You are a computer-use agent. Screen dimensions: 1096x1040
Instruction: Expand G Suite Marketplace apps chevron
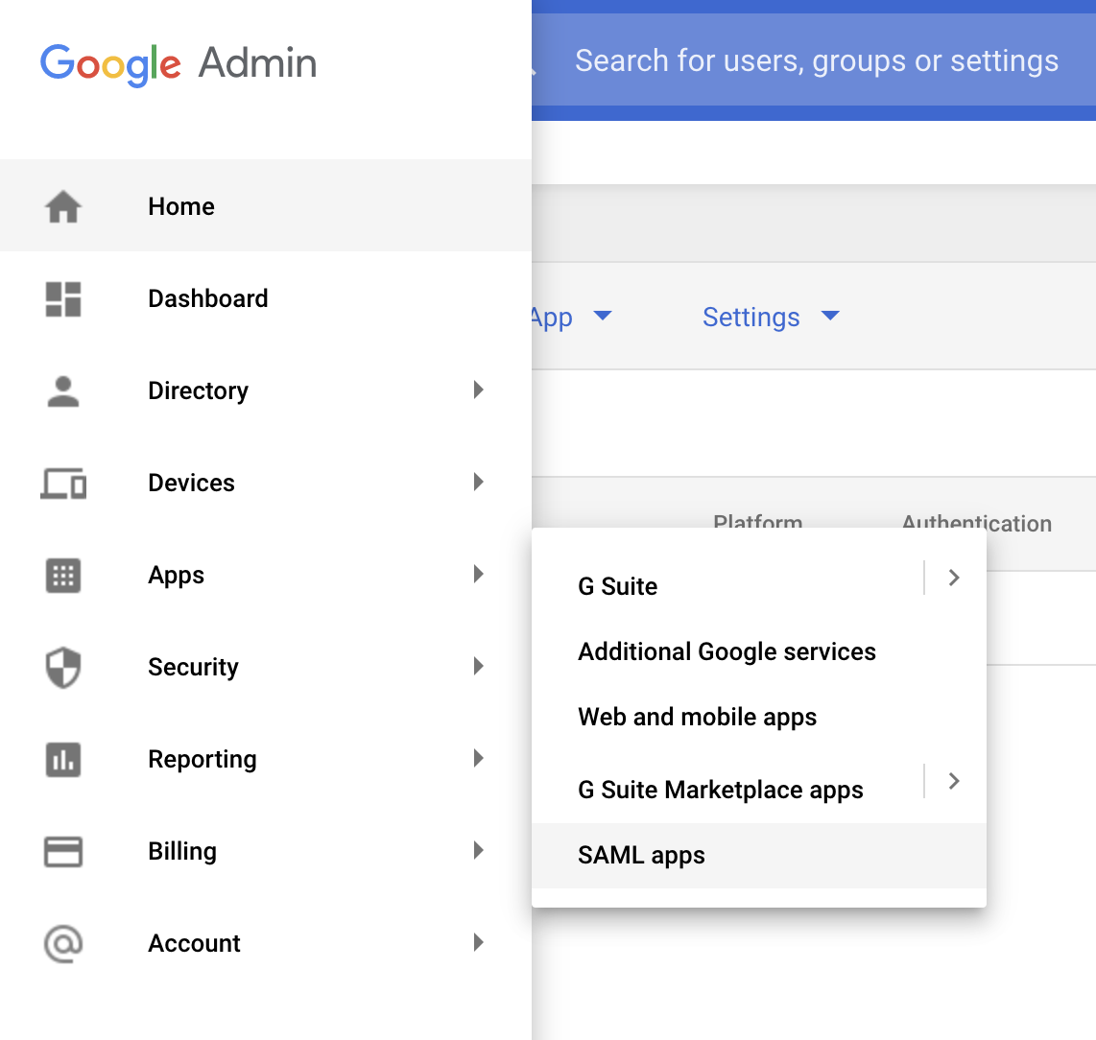(x=953, y=781)
